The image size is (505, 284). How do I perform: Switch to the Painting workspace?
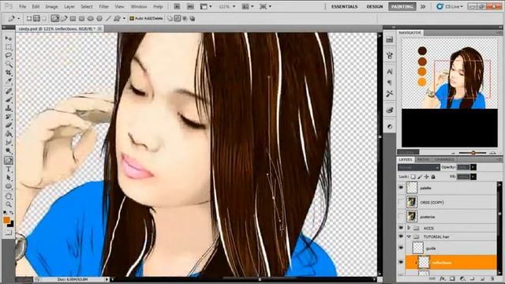[402, 6]
